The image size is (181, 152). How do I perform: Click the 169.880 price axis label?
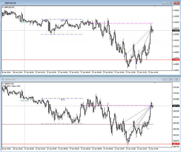(x=176, y=99)
